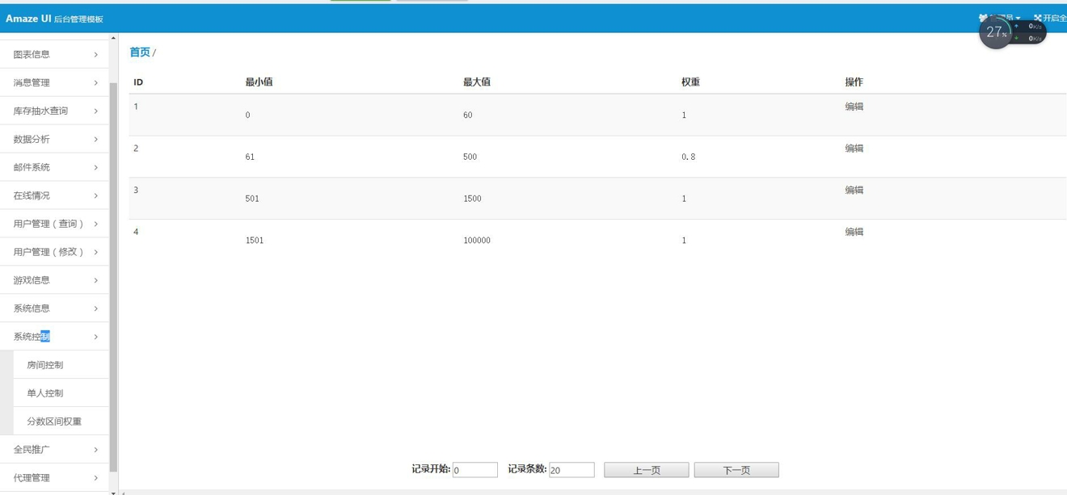Click the fullscreen icon next to 开启全屏
Image resolution: width=1067 pixels, height=495 pixels.
pos(1038,16)
